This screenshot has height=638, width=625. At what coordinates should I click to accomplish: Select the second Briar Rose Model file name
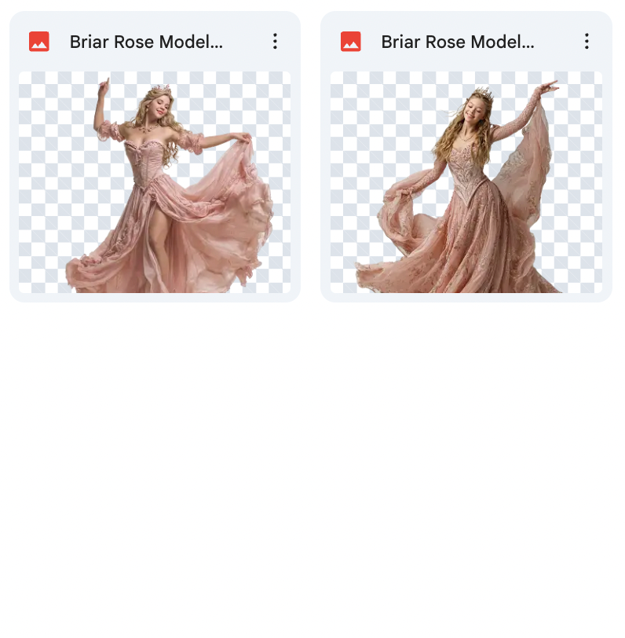pyautogui.click(x=458, y=42)
